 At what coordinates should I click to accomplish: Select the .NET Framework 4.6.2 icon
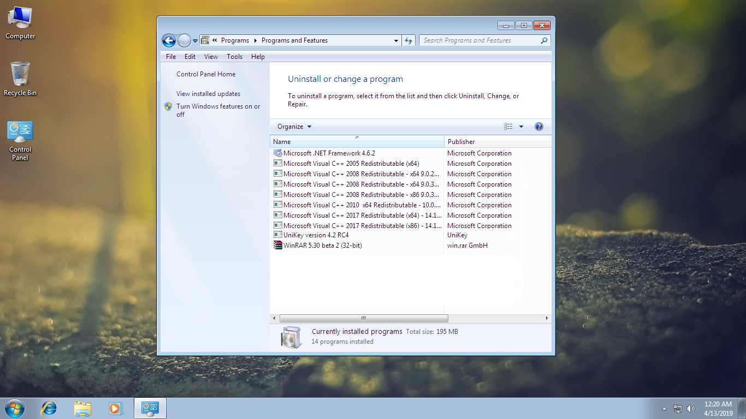[x=277, y=153]
